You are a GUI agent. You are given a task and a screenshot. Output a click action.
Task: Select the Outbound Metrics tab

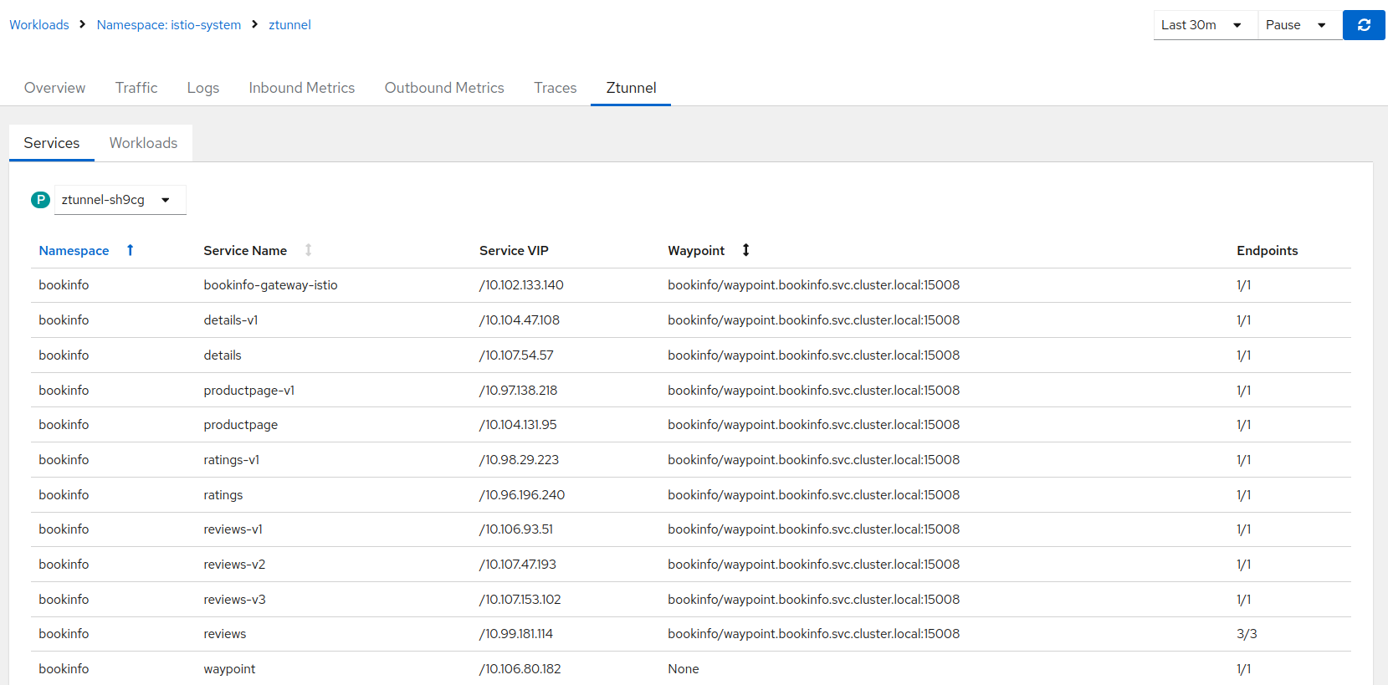pos(444,88)
